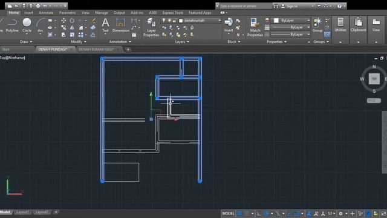This screenshot has height=218, width=387.
Task: Click the Mirror tool icon
Action: coord(72,28)
